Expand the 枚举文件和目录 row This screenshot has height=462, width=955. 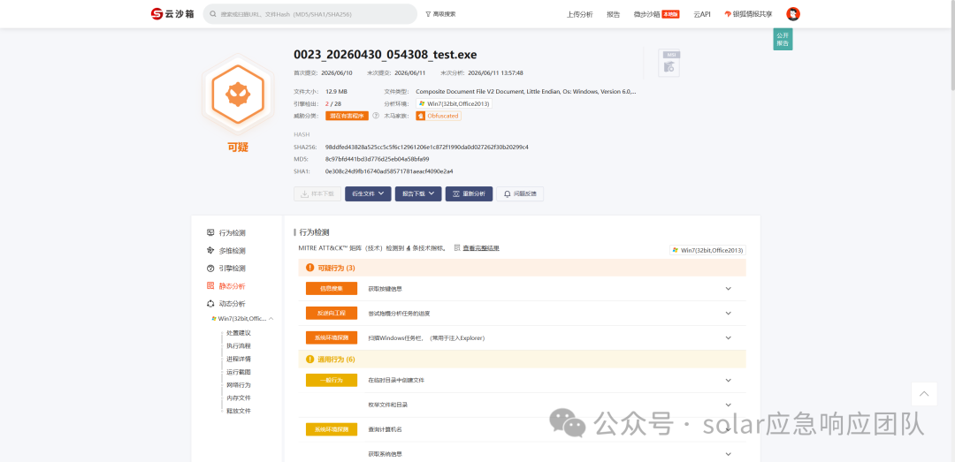[x=729, y=405]
